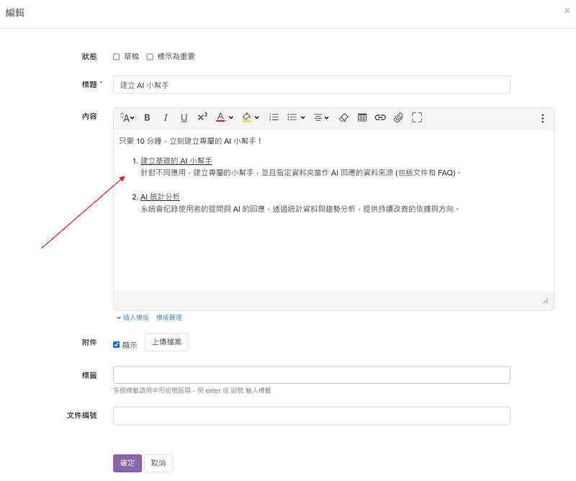Insert a hyperlink
The height and width of the screenshot is (481, 576).
click(x=380, y=118)
